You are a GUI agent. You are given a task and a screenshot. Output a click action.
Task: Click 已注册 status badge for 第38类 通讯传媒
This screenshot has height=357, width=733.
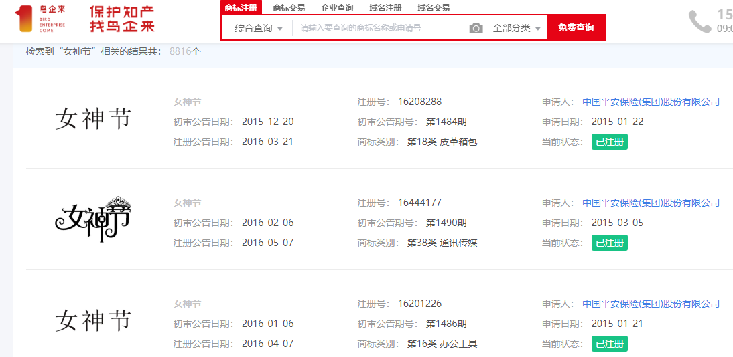(x=610, y=243)
